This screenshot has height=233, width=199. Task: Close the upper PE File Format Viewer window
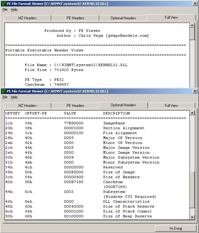(x=195, y=4)
